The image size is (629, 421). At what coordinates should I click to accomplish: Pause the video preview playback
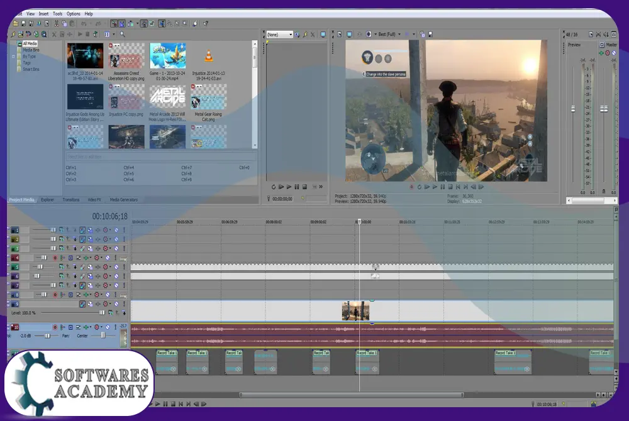[442, 187]
